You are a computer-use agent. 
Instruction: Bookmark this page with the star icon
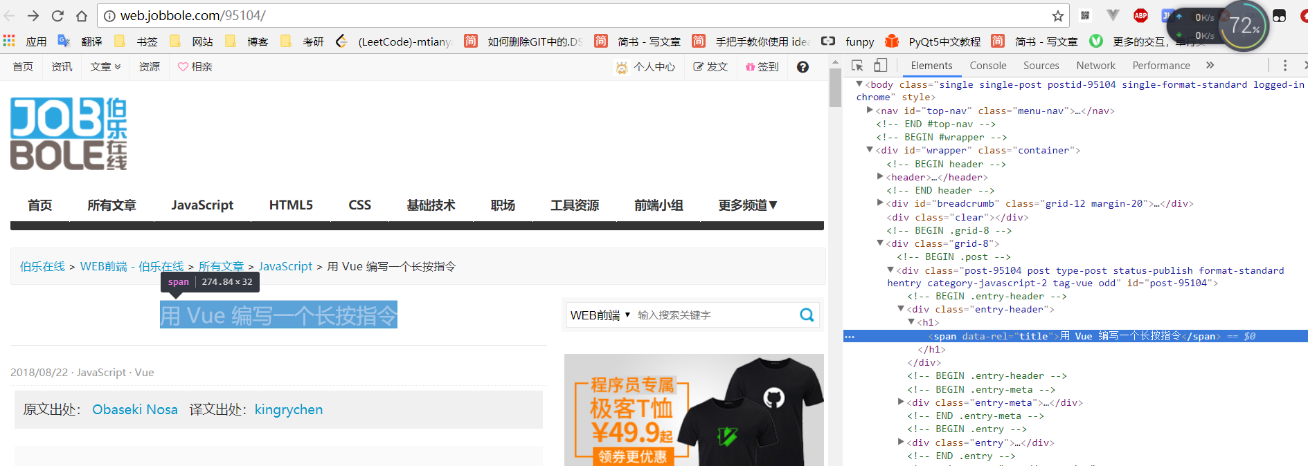click(x=1058, y=16)
